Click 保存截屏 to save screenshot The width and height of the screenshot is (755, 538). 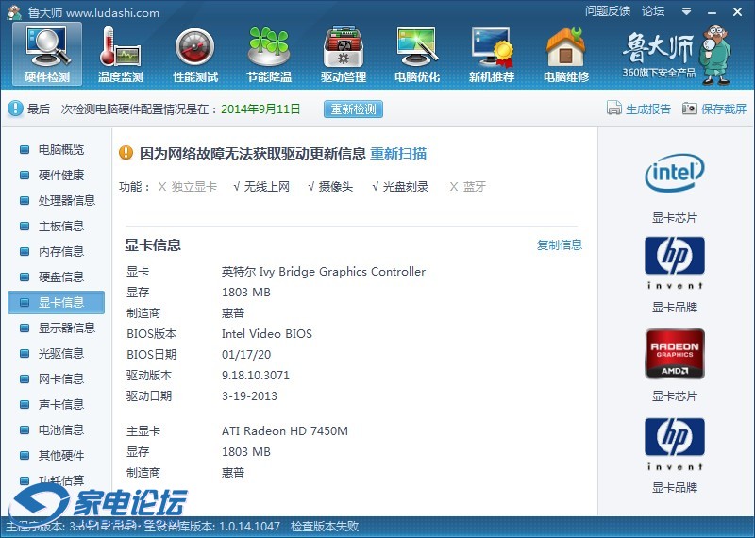tap(714, 109)
